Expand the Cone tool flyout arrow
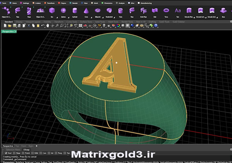Image resolution: width=232 pixels, height=163 pixels. (x=91, y=18)
